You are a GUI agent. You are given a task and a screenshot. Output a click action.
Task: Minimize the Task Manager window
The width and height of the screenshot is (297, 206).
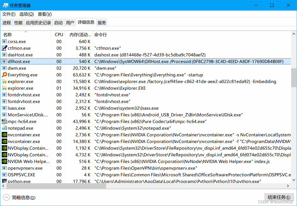[x=256, y=5]
